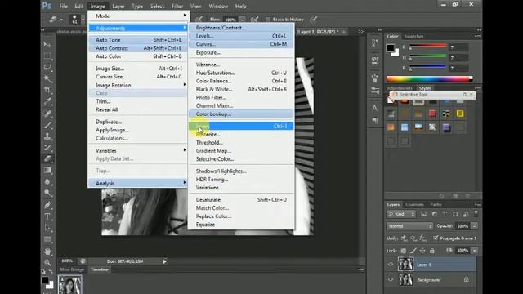Expand the Variables submenu
Screen dimensions: 523x294
pyautogui.click(x=138, y=150)
